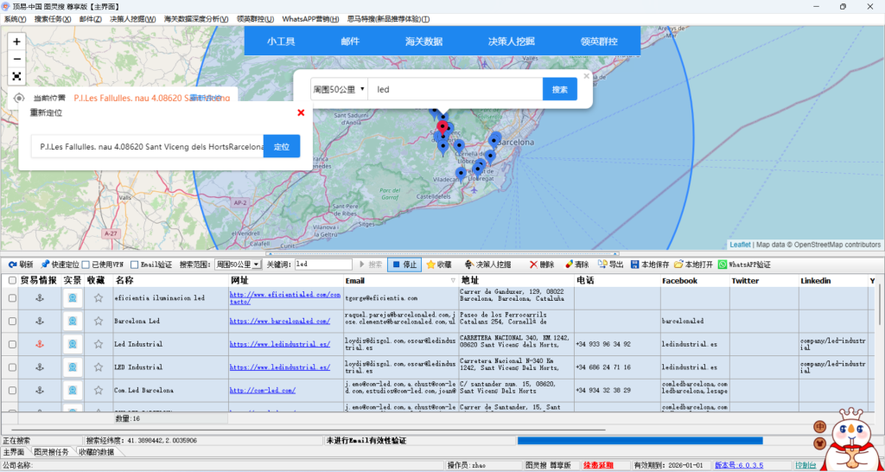Screen dimensions: 885x472
Task: Check the row checkbox for eficientia iluminacion led
Action: (x=12, y=298)
